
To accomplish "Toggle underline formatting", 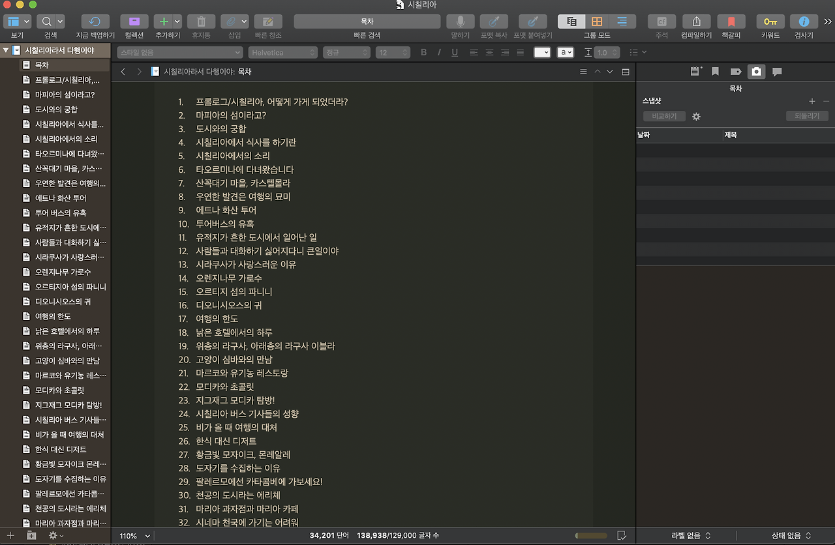I will click(x=455, y=52).
